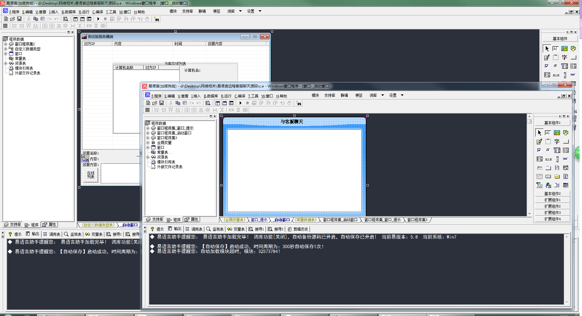The width and height of the screenshot is (582, 316).
Task: Select pointer tool in front window component box
Action: point(539,133)
